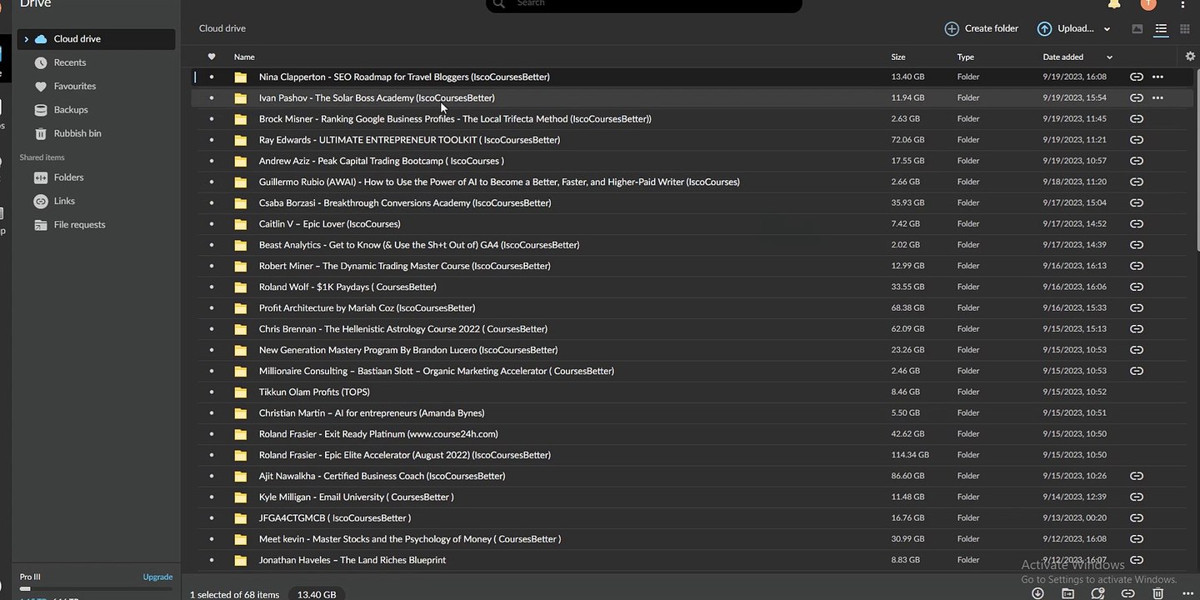Click the Upload button
1200x600 pixels.
1066,28
